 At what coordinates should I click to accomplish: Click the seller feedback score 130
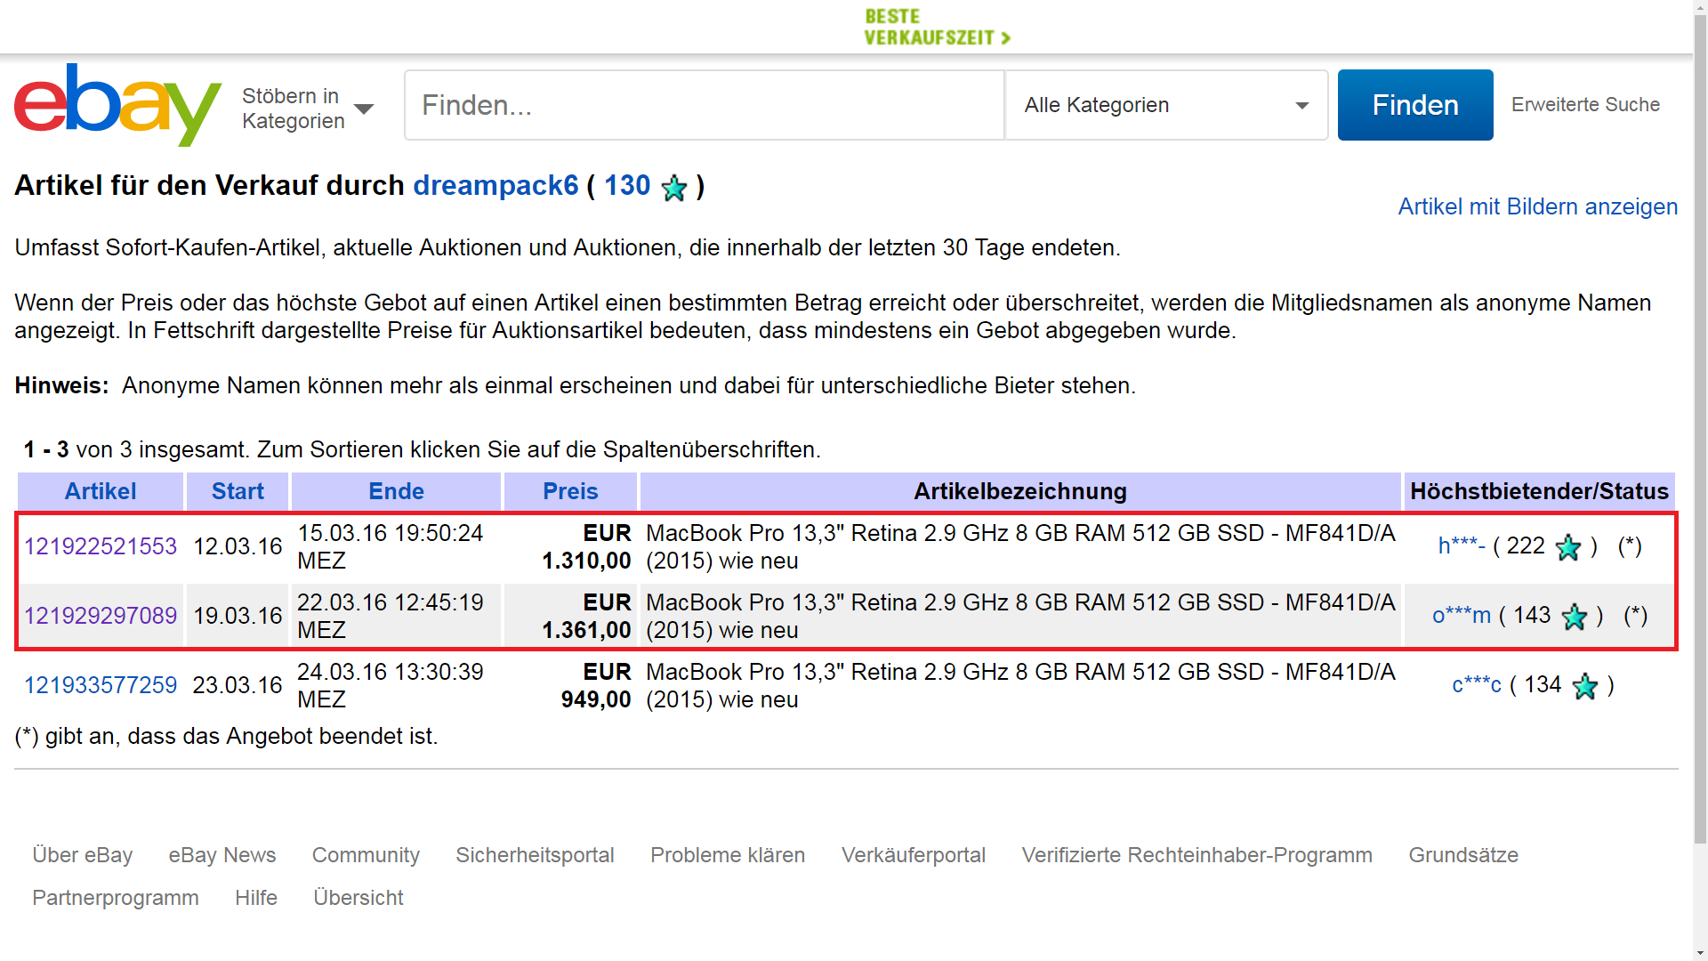627,185
